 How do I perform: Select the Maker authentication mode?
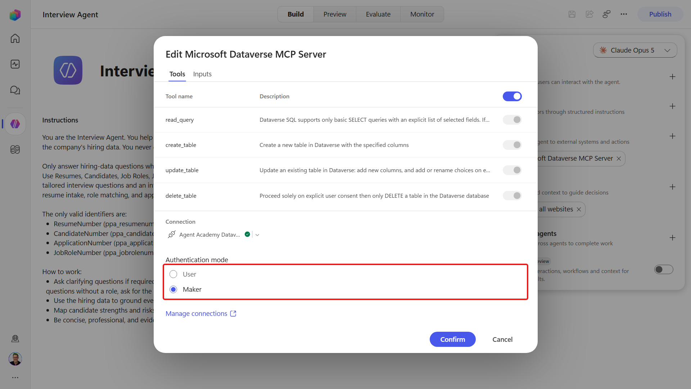click(173, 289)
